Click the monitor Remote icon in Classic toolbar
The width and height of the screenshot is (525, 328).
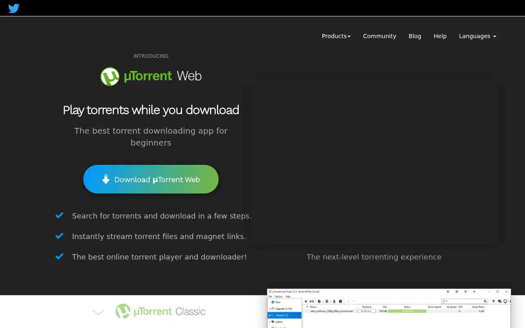[505, 301]
